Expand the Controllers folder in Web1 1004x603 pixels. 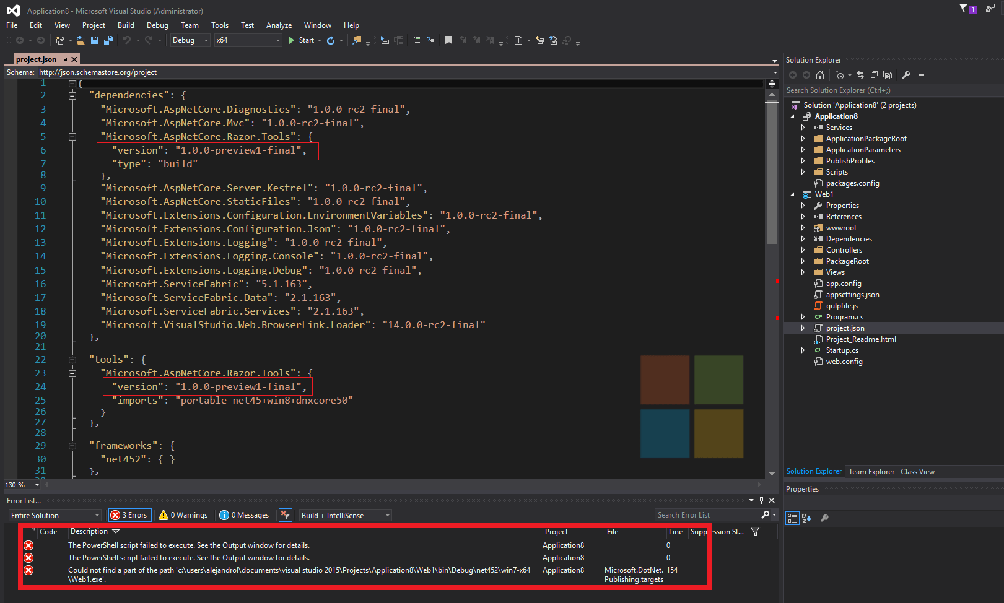coord(803,250)
